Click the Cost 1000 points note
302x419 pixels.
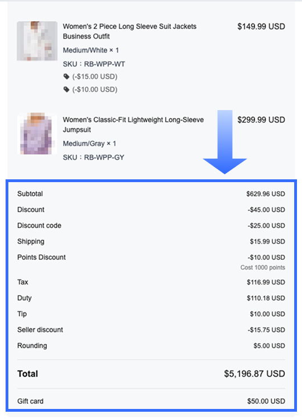[x=263, y=268]
